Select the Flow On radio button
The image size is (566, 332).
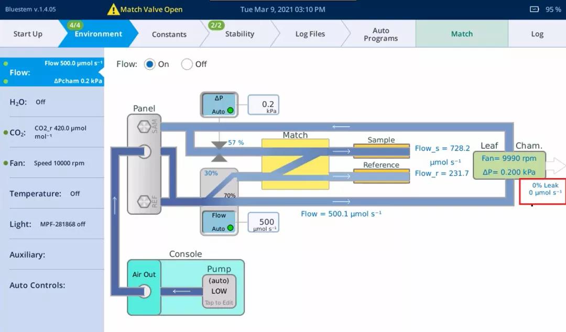click(x=150, y=64)
